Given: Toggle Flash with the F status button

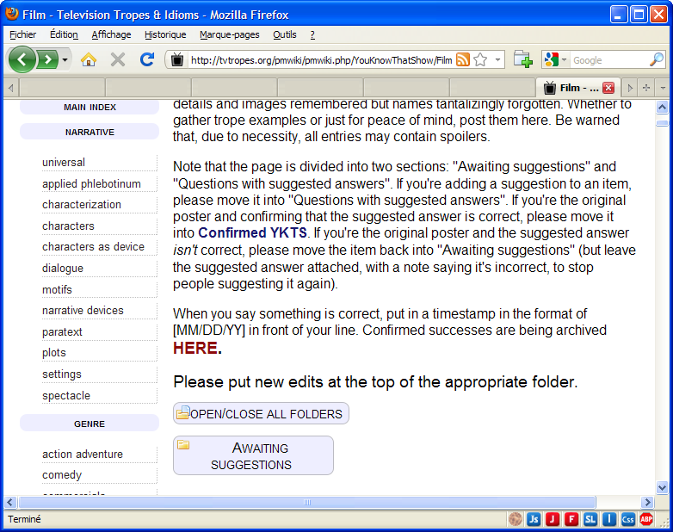Looking at the screenshot, I should click(x=571, y=519).
